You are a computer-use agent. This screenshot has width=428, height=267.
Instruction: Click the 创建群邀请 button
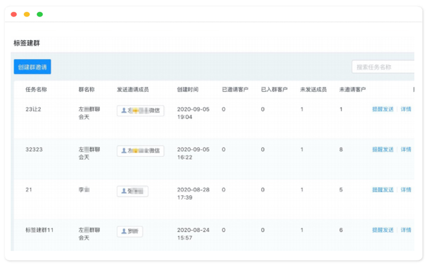pyautogui.click(x=33, y=67)
